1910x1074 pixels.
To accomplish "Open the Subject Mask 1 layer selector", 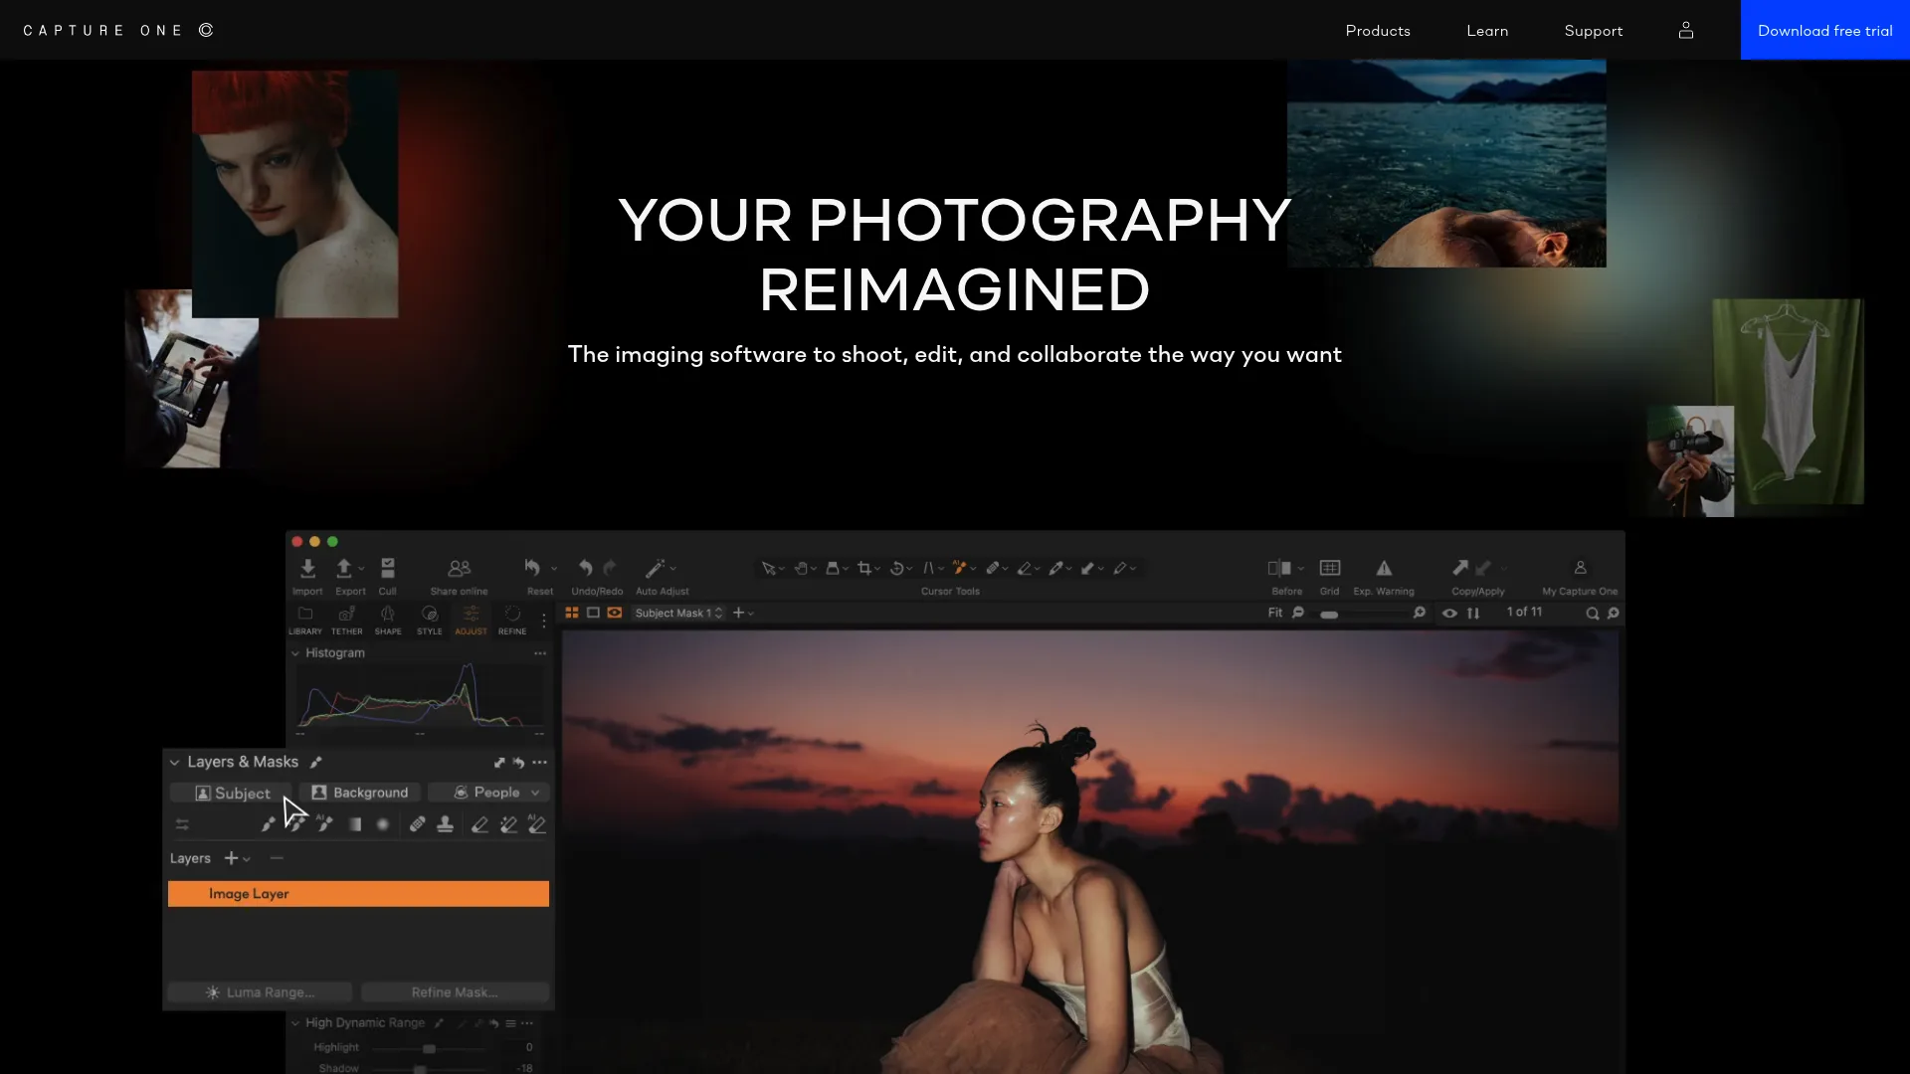I will pos(678,613).
